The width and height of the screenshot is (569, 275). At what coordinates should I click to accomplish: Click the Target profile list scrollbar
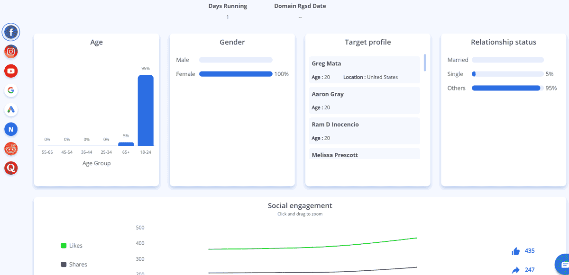point(425,62)
